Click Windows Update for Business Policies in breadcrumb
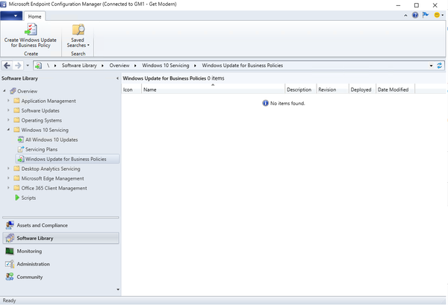Viewport: 448px width, 305px height. [x=242, y=66]
